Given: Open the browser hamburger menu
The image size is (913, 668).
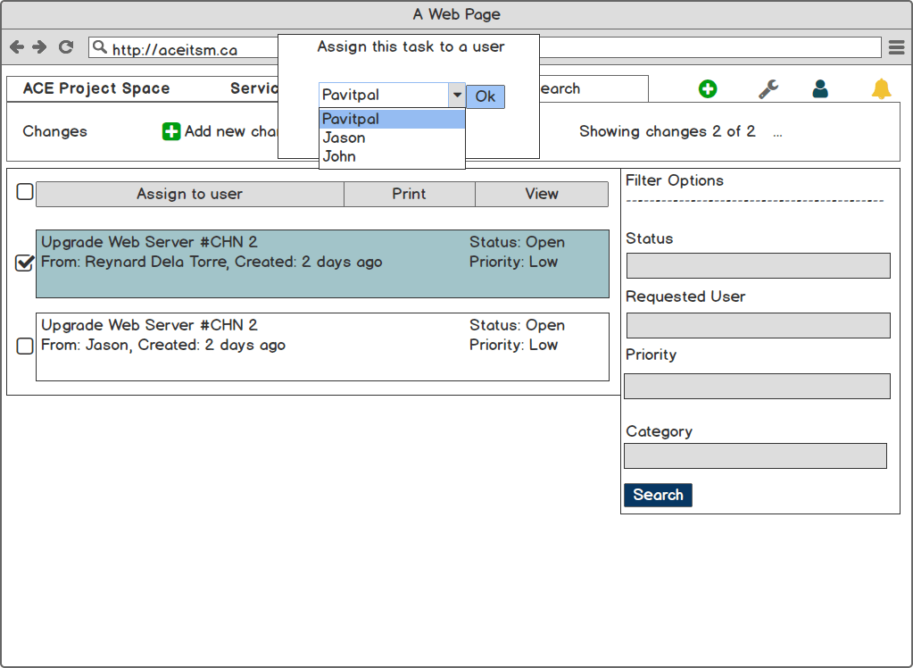Looking at the screenshot, I should pyautogui.click(x=897, y=47).
